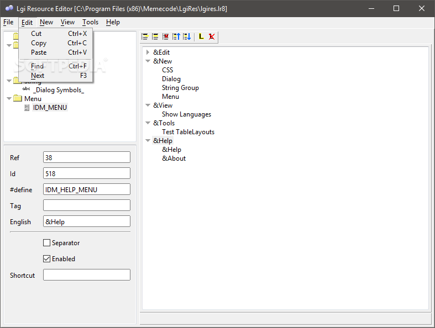Open the New menu
Screen dimensions: 435x328
[46, 22]
